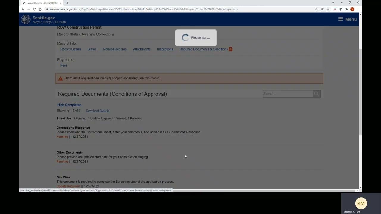Image resolution: width=381 pixels, height=214 pixels.
Task: Click the address bar URL
Action: 144,9
